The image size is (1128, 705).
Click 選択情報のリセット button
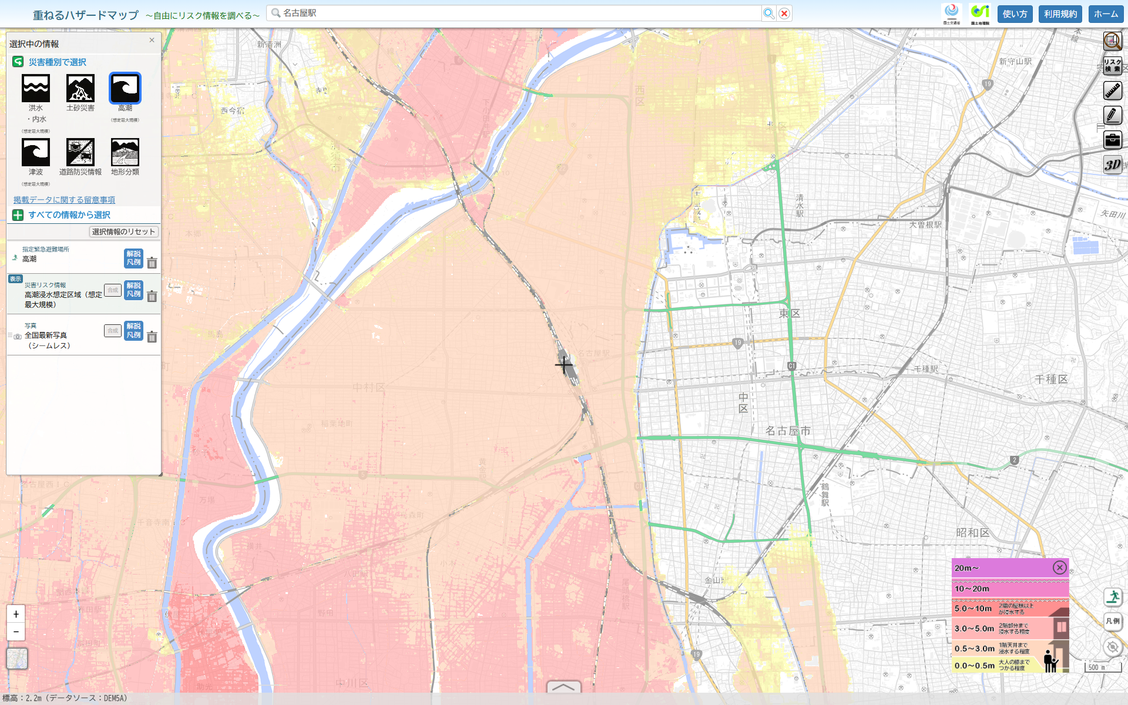123,232
